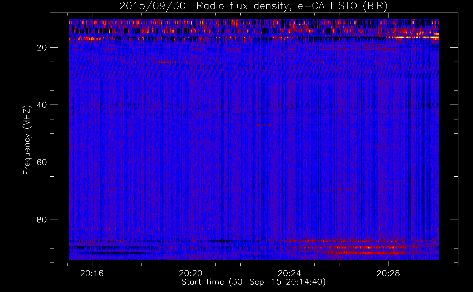Click the 40 MHz frequency tick label

[42, 105]
